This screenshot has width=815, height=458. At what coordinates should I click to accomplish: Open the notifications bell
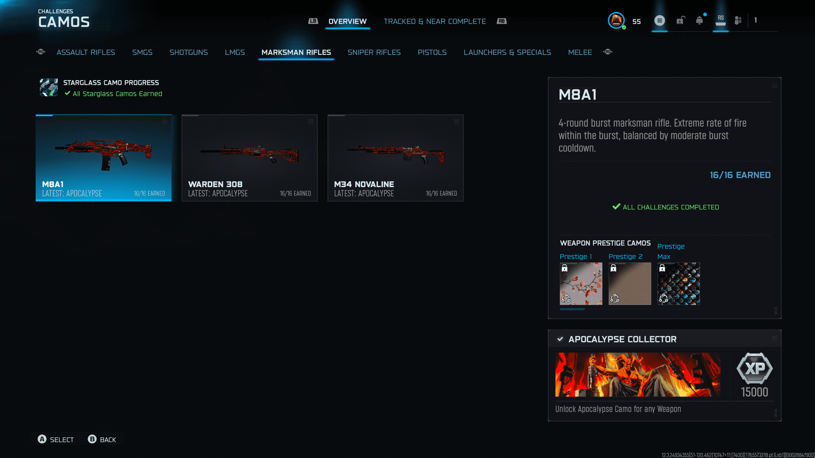coord(699,20)
